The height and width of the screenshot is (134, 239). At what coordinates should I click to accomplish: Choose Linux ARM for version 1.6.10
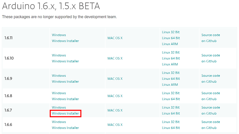click(x=170, y=64)
